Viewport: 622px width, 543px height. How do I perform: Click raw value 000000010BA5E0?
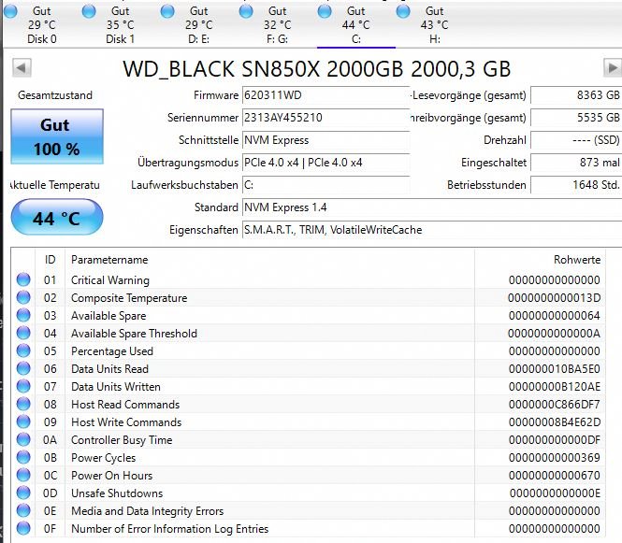[554, 369]
